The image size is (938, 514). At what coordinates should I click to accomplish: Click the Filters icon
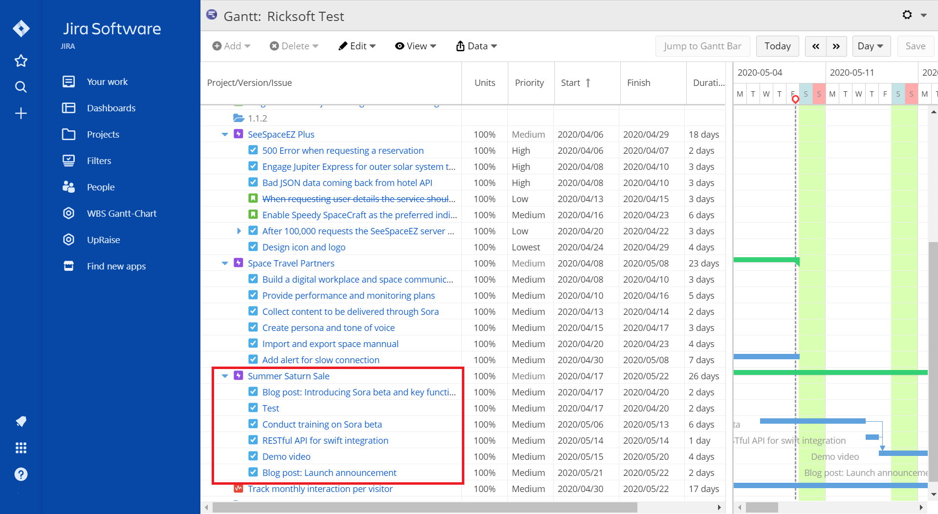(x=69, y=161)
